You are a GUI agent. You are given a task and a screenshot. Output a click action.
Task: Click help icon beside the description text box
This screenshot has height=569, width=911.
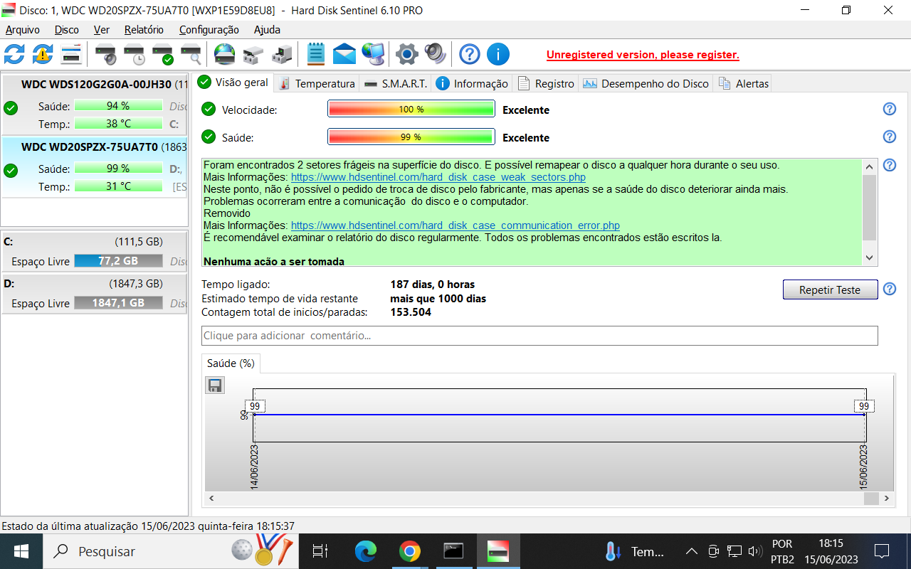pyautogui.click(x=889, y=165)
